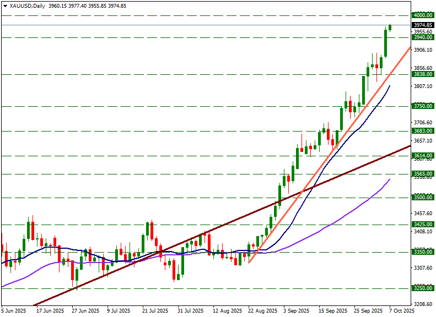Select the 3614.00 price level label
This screenshot has width=436, height=317.
(422, 156)
